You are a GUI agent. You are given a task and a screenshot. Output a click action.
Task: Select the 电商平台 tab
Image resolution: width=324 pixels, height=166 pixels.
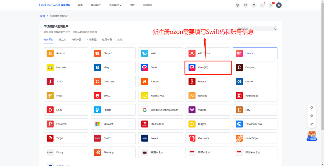(x=48, y=40)
